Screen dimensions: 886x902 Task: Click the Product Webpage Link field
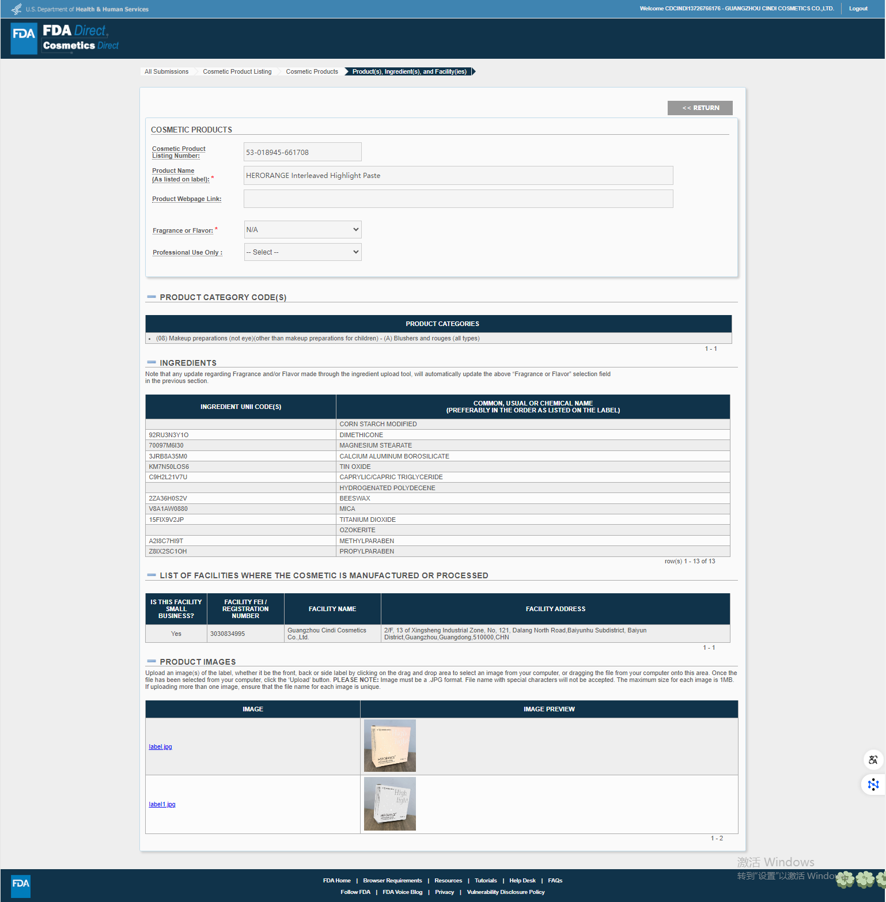coord(458,199)
